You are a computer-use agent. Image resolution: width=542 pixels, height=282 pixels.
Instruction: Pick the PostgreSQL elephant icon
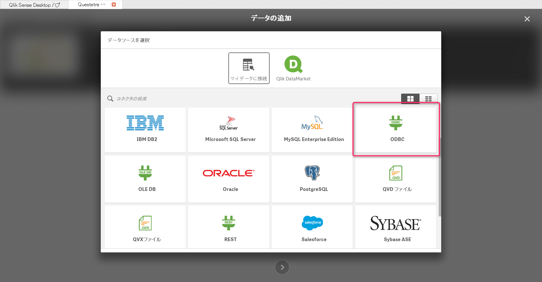click(x=312, y=173)
